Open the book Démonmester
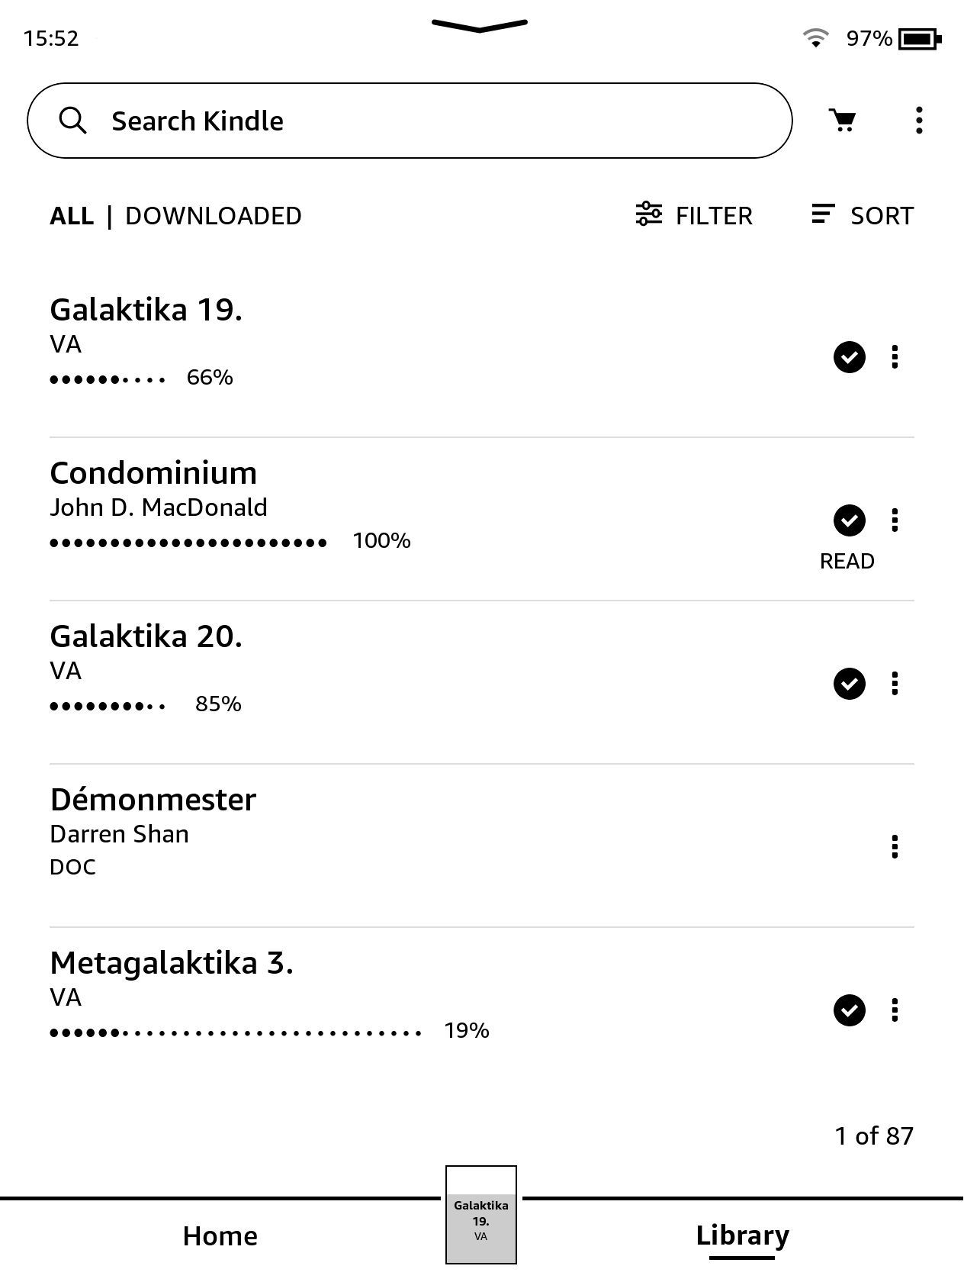Image resolution: width=964 pixels, height=1282 pixels. coord(153,800)
